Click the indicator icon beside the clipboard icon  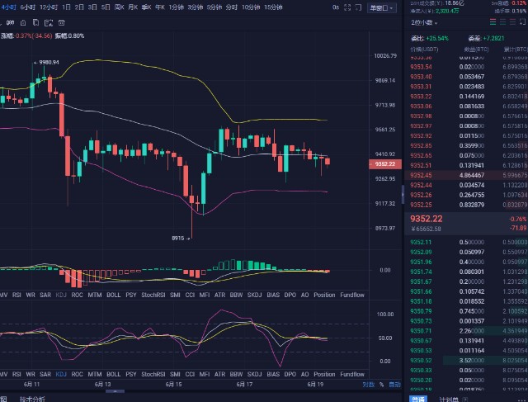10,23
